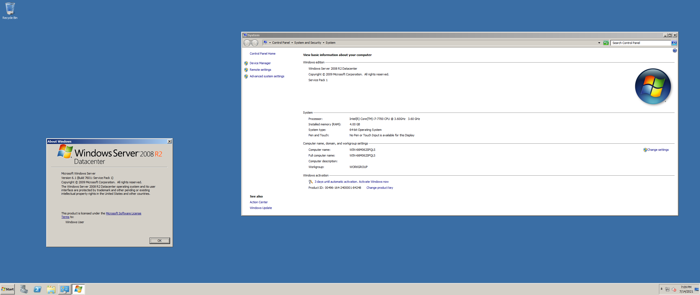This screenshot has height=295, width=700.
Task: Click the Windows logo in System window
Action: tap(653, 86)
